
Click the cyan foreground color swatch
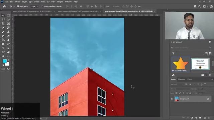click(4, 61)
